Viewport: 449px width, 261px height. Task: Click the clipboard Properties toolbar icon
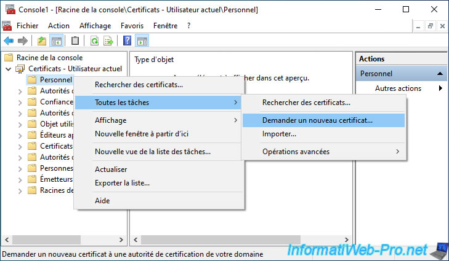point(75,41)
